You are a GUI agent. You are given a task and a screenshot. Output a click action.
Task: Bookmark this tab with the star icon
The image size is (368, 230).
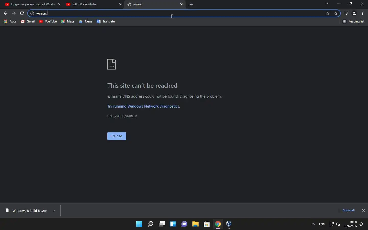(x=336, y=13)
